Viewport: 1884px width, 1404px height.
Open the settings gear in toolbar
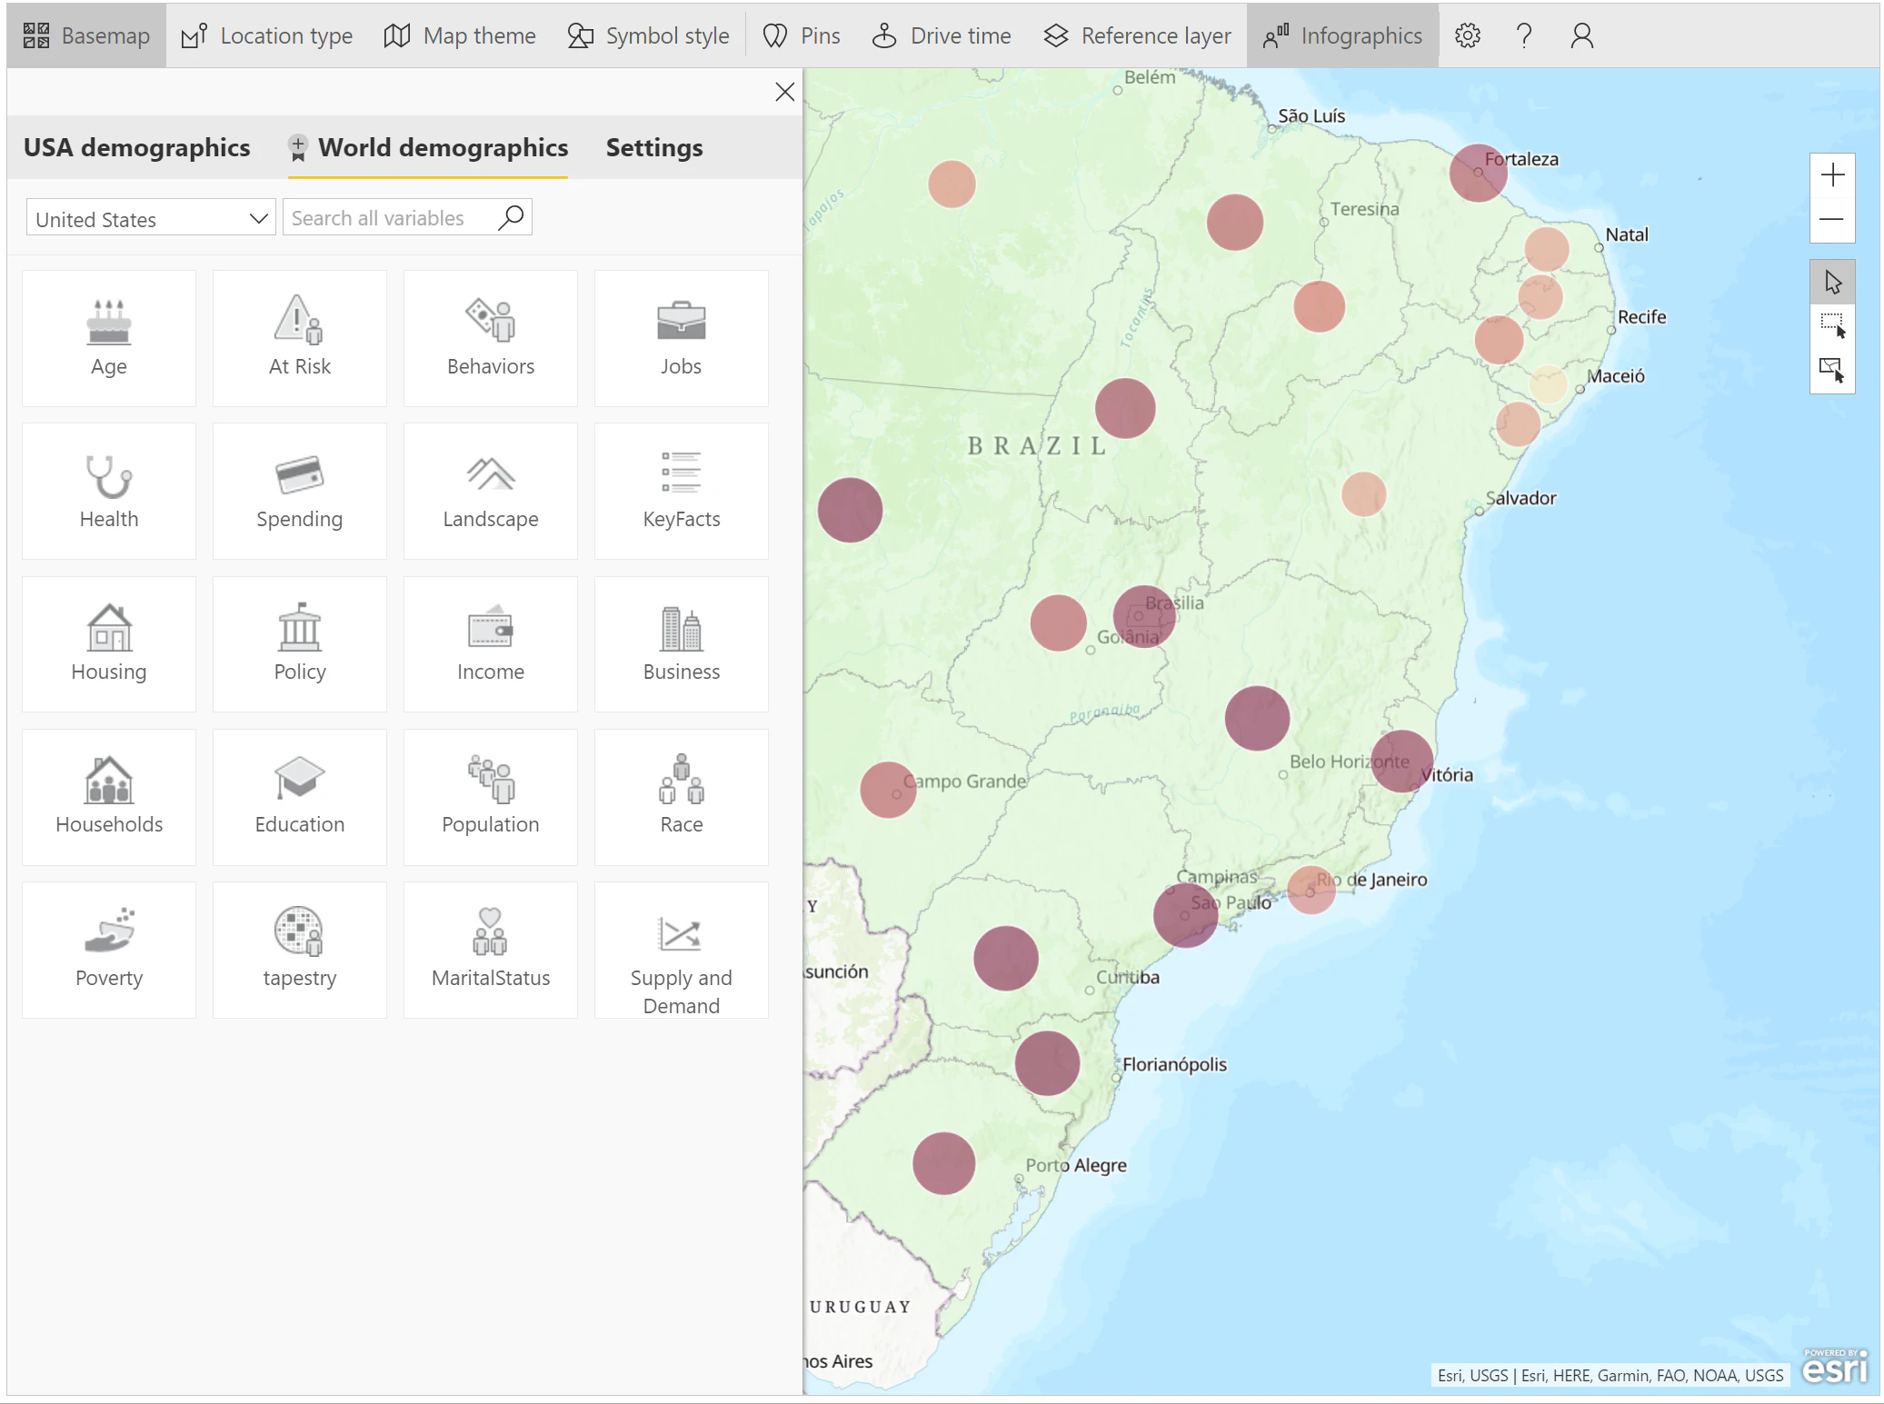(1468, 35)
